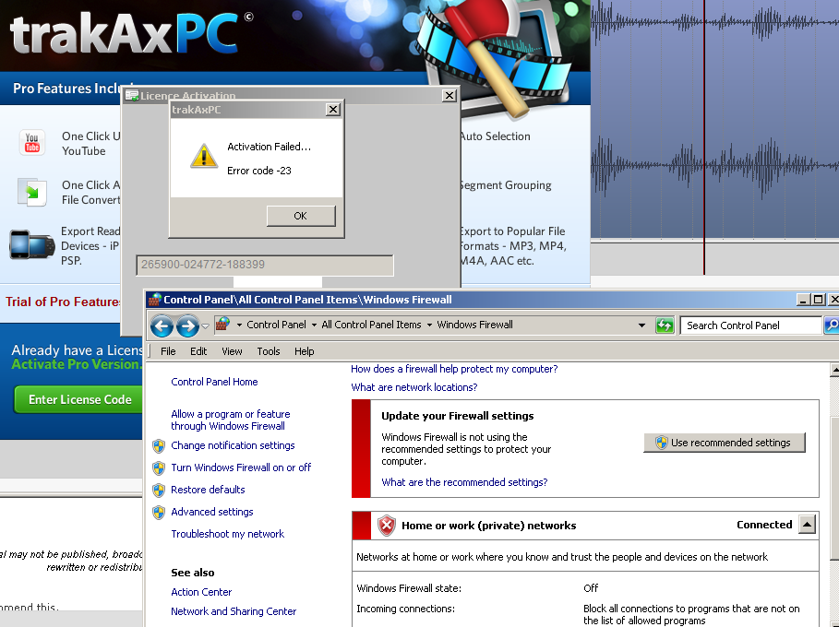The image size is (839, 627).
Task: Click the file converter icon
Action: pos(32,192)
